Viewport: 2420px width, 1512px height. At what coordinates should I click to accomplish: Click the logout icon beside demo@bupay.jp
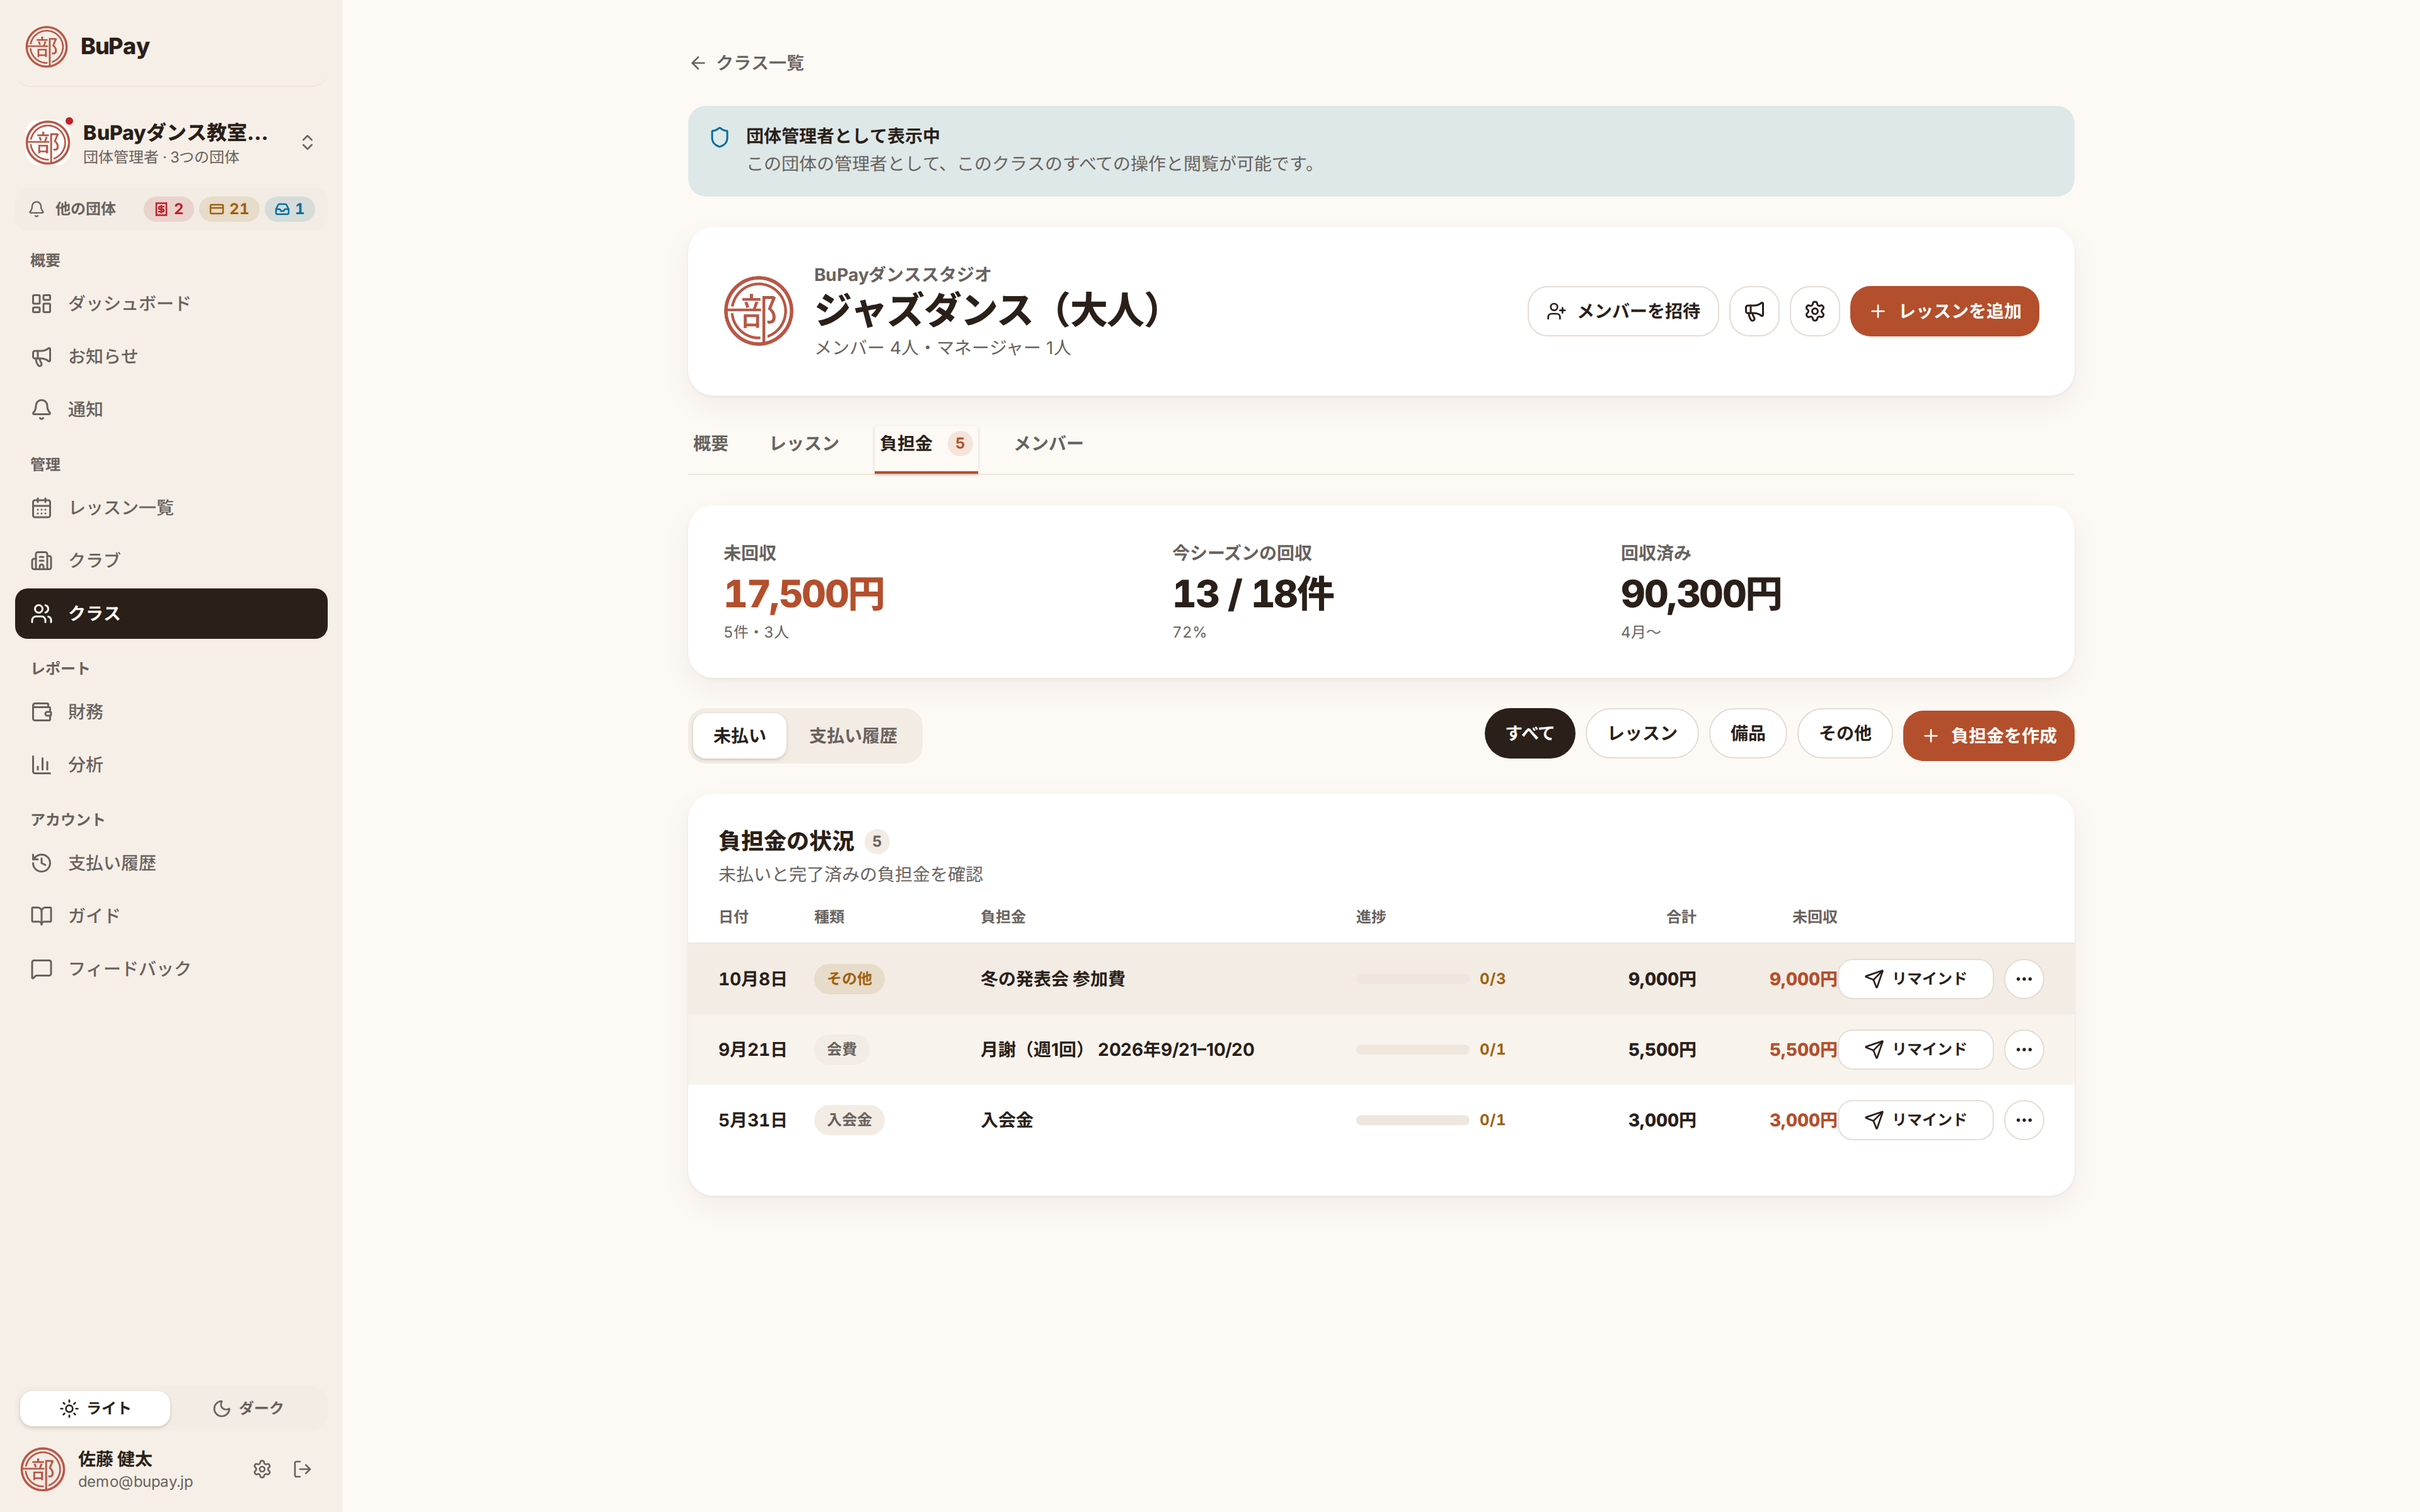pos(302,1468)
